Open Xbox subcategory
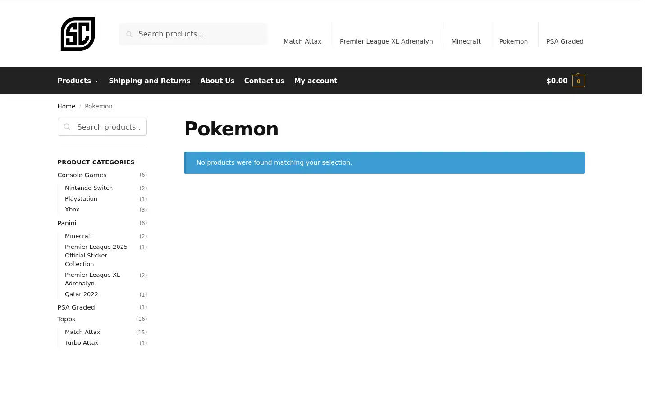This screenshot has height=405, width=649. 72,210
